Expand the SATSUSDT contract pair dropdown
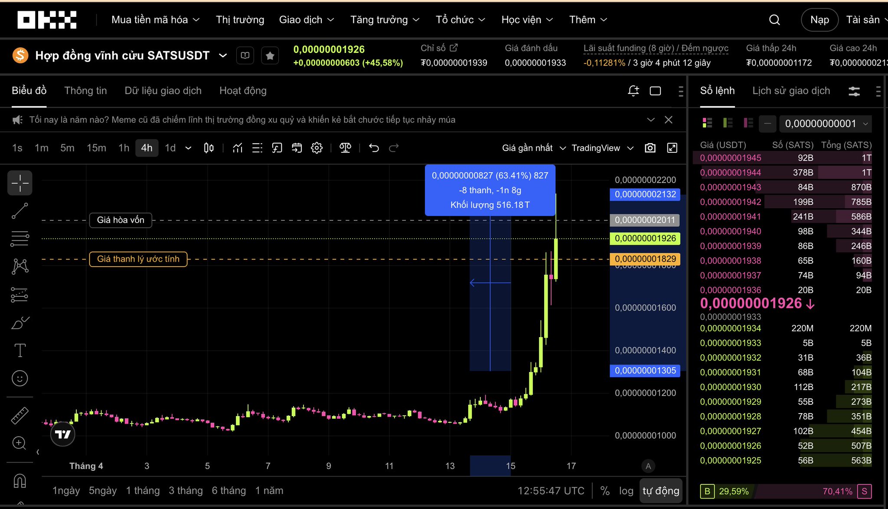This screenshot has height=509, width=888. tap(223, 56)
